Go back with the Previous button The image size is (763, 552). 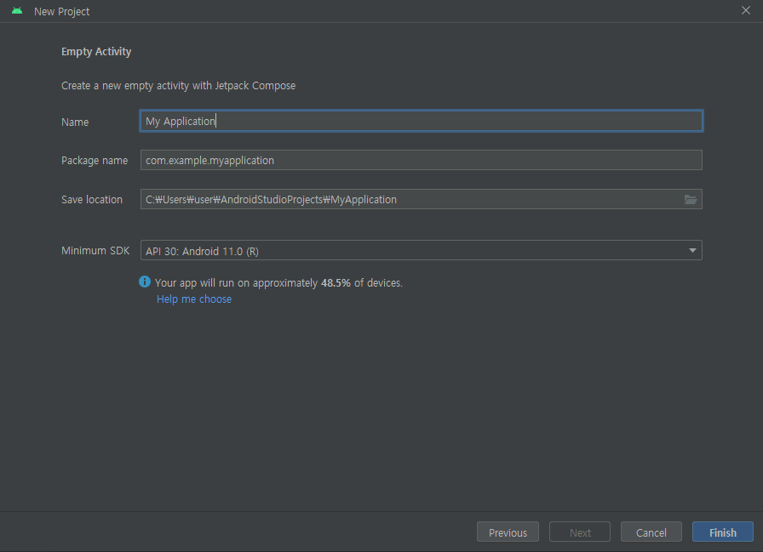point(508,532)
